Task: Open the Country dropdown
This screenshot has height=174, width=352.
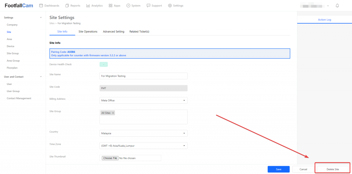Action: click(x=143, y=133)
